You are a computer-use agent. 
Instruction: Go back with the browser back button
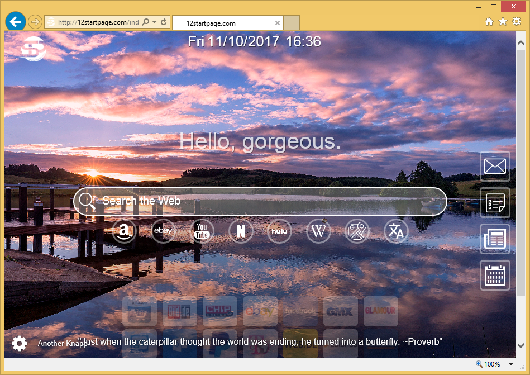(15, 22)
